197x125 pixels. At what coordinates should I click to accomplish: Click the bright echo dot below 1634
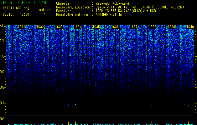(x=75, y=105)
